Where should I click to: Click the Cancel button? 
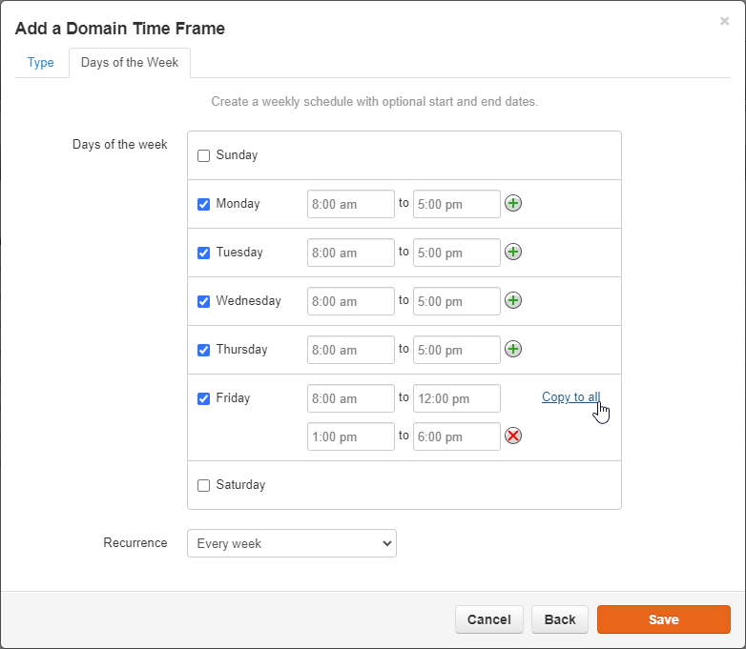pos(489,619)
